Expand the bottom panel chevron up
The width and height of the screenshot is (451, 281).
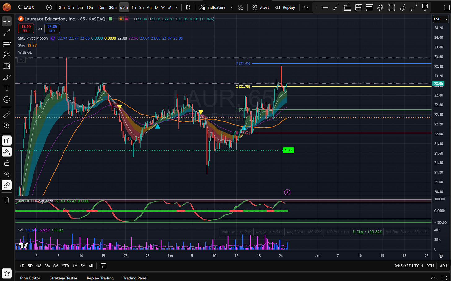434,278
